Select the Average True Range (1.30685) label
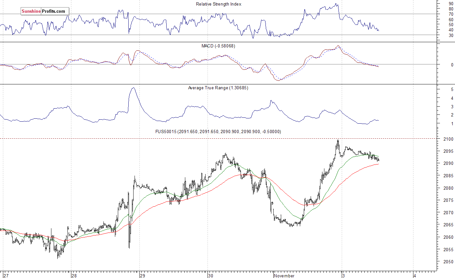The width and height of the screenshot is (455, 278). [x=218, y=88]
